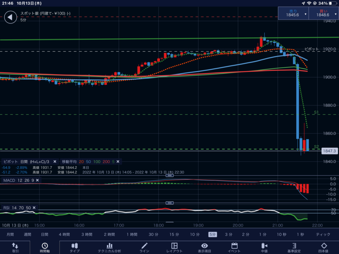Screen dimensions: 339x254
Task: Open 基準設定 settings panel
Action: [x=294, y=246]
